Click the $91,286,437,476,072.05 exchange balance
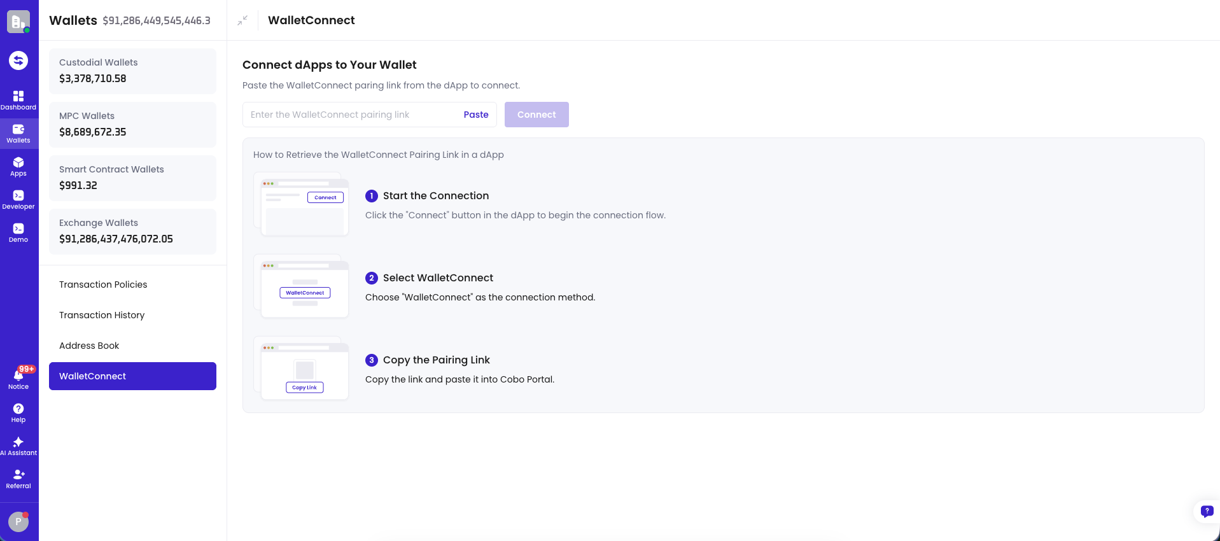1220x541 pixels. [116, 239]
